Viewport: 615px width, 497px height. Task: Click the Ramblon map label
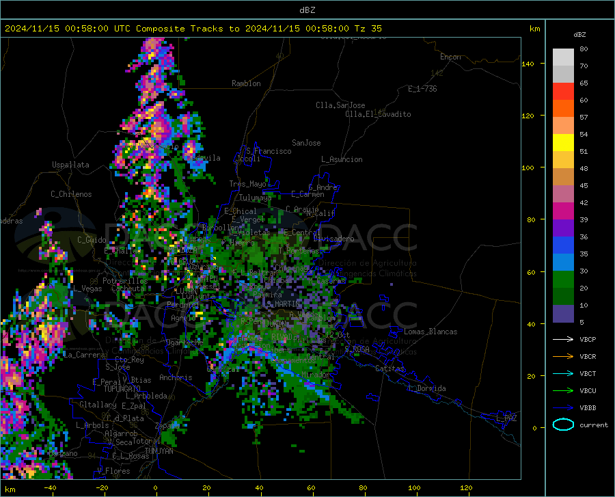(246, 83)
